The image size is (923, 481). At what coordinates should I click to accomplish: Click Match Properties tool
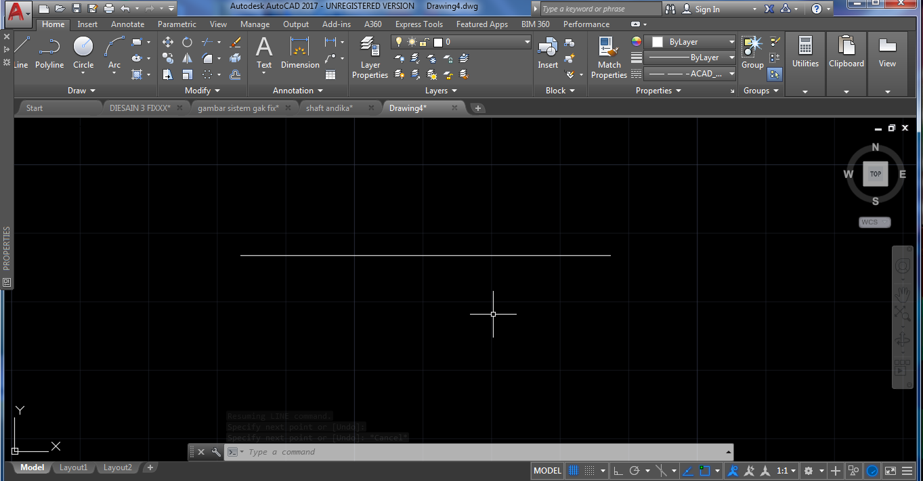coord(609,58)
